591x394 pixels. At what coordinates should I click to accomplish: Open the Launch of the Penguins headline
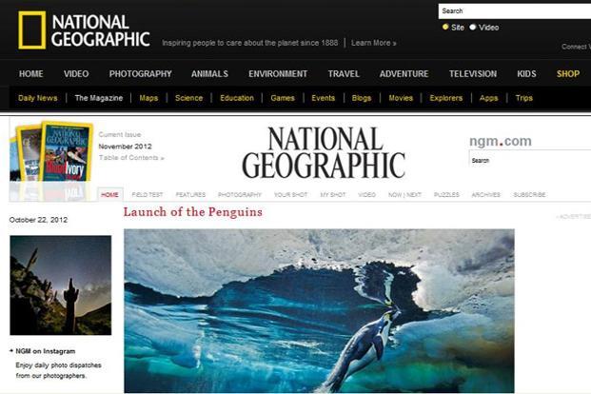pyautogui.click(x=193, y=212)
